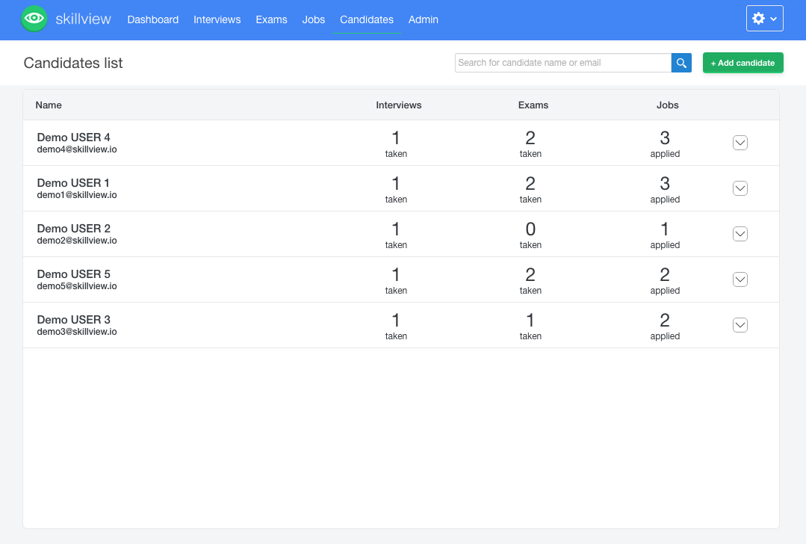Go to the Jobs page
The image size is (806, 544).
click(313, 19)
